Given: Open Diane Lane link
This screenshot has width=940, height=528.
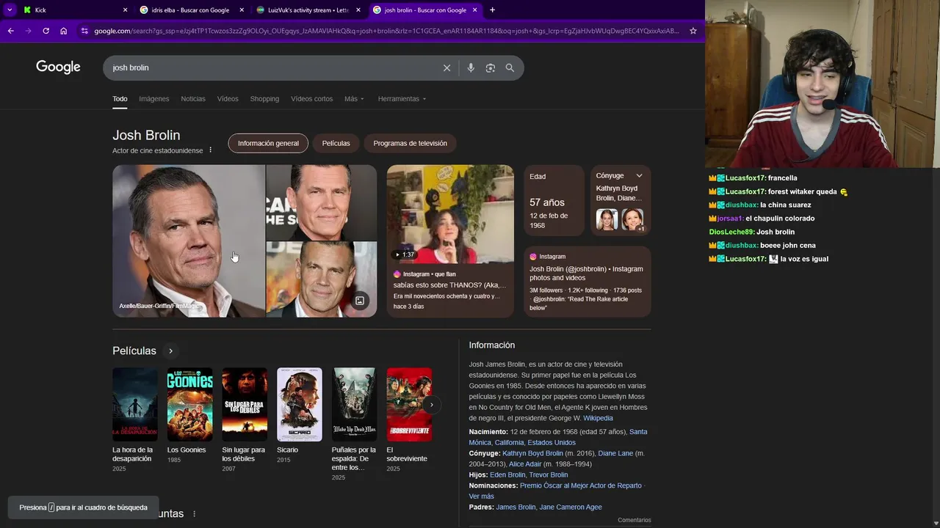Looking at the screenshot, I should tap(615, 453).
